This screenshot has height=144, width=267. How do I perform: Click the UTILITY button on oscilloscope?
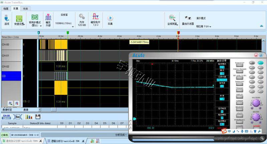(x=239, y=116)
